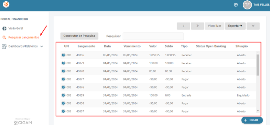The image size is (270, 125).
Task: Click the 1.850,95 Valor cell
Action: (155, 55)
